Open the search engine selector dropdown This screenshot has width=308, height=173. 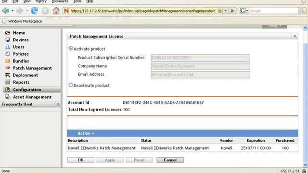coord(247,11)
